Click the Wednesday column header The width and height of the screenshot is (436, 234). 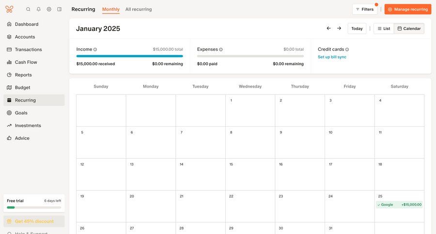point(250,87)
